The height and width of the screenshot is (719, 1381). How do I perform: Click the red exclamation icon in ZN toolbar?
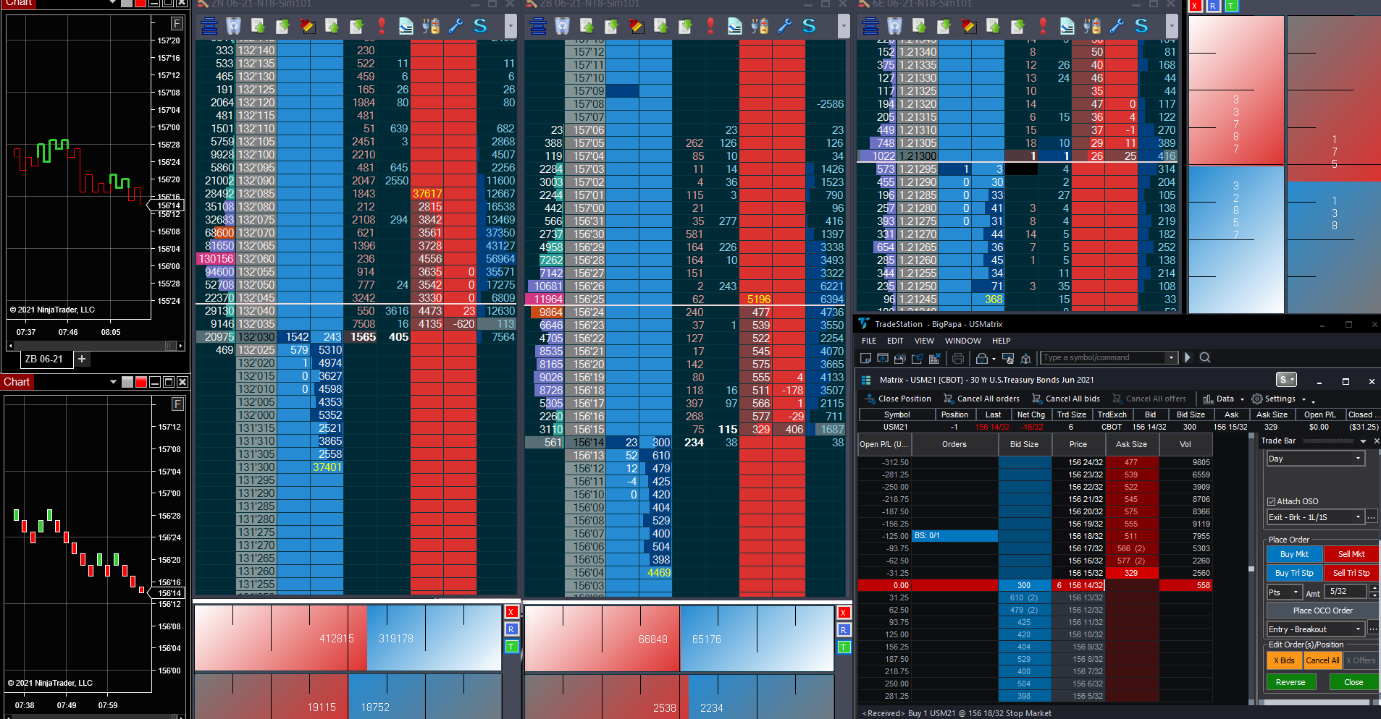pyautogui.click(x=382, y=27)
